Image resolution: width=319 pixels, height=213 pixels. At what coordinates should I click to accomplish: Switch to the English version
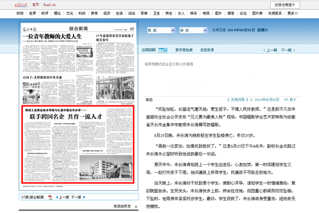(49, 4)
